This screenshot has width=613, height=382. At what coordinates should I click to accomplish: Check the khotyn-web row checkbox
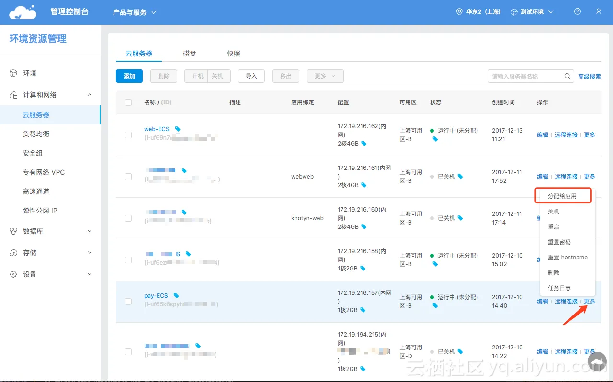[128, 218]
